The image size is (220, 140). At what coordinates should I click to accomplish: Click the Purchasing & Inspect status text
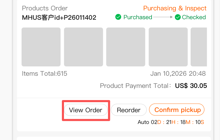[175, 8]
